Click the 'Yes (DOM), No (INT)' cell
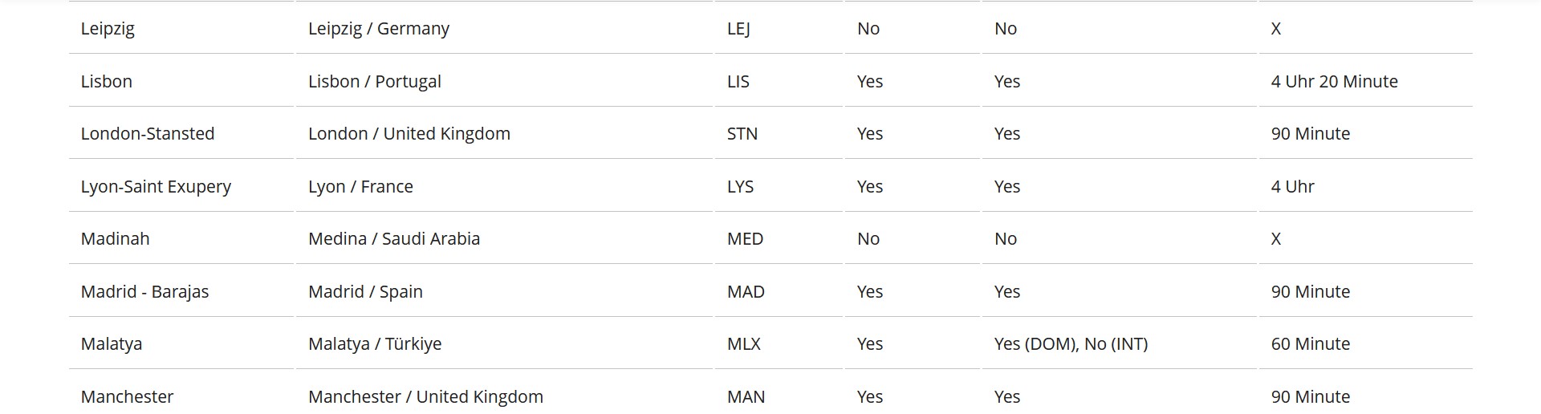The width and height of the screenshot is (1541, 414). (1071, 344)
